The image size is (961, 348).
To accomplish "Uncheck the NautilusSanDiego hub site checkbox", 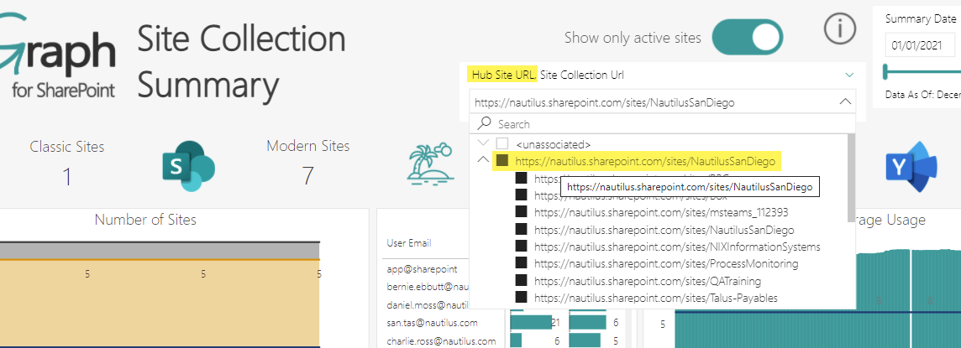I will [502, 160].
